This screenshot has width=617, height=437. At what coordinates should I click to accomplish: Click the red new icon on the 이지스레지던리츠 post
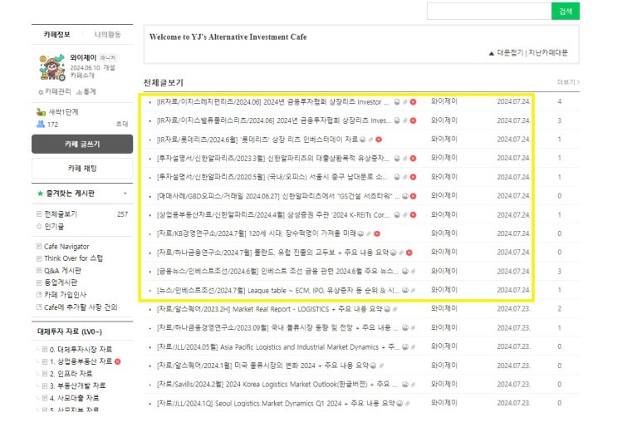414,102
